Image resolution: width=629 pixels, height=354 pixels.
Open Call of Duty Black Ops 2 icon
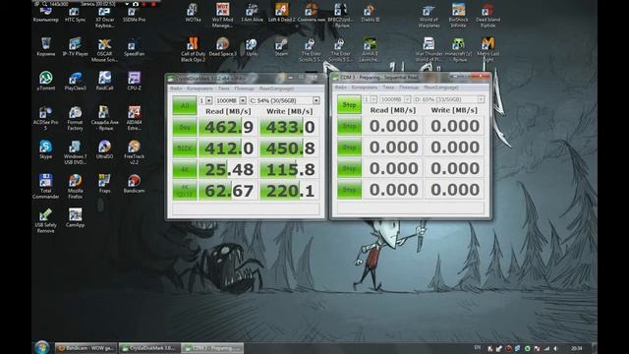click(x=193, y=49)
